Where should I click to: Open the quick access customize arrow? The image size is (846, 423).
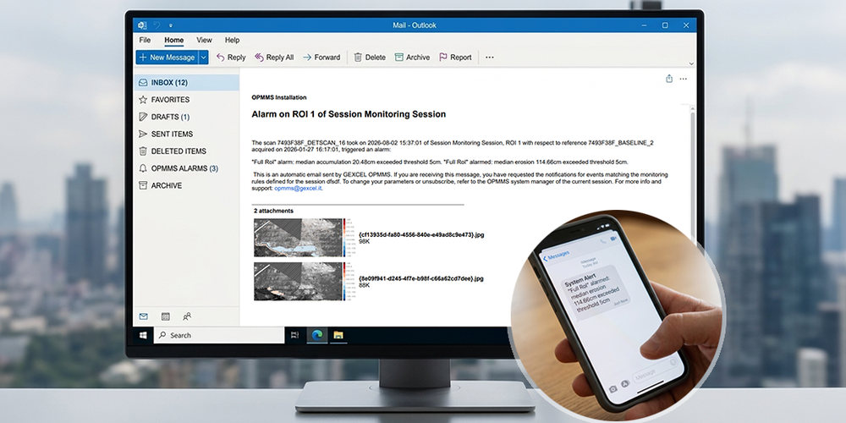click(171, 25)
